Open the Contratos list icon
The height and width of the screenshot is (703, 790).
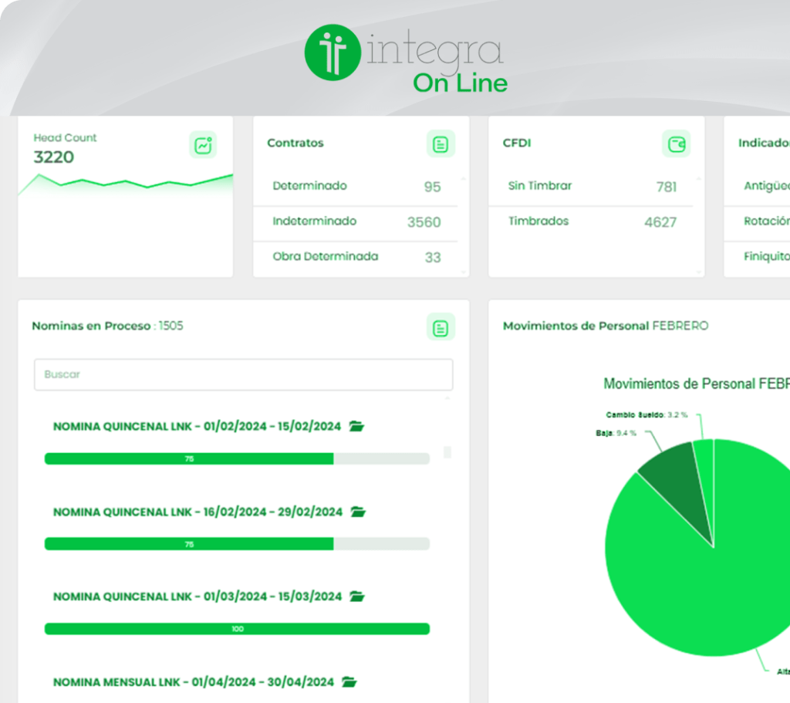point(441,144)
